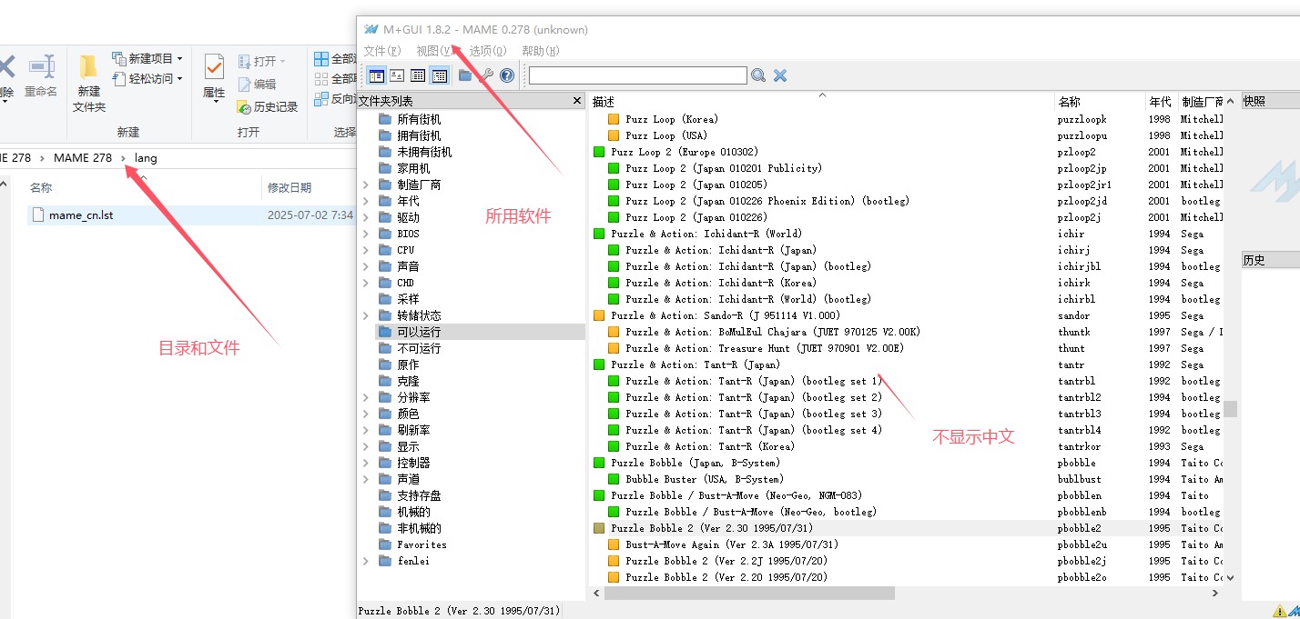Screen dimensions: 1300x619
Task: Select Puzz Loop 2 (Japan 010201 Publicity)
Action: pyautogui.click(x=724, y=168)
